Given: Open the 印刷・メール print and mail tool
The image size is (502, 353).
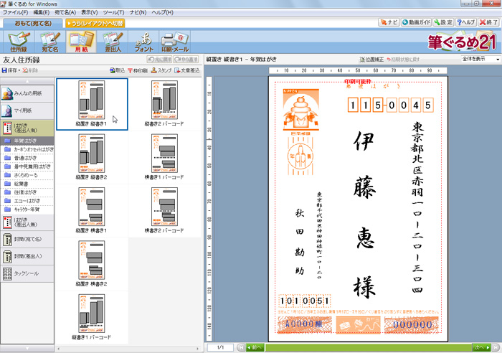Looking at the screenshot, I should pos(175,41).
